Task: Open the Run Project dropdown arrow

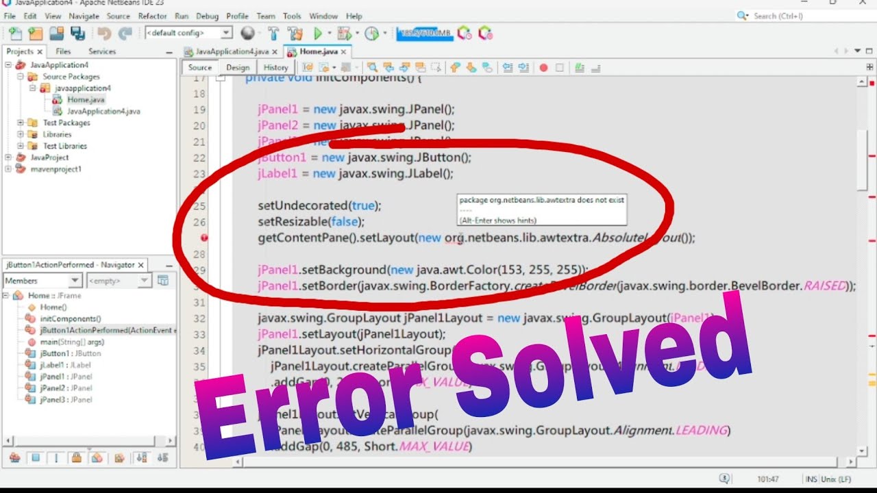Action: tap(330, 33)
